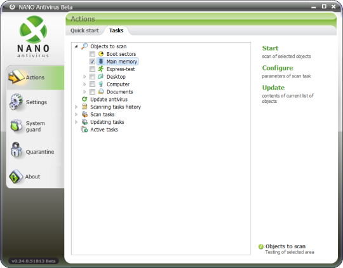The height and width of the screenshot is (268, 343).
Task: Tick the Documents checkbox
Action: click(x=92, y=91)
